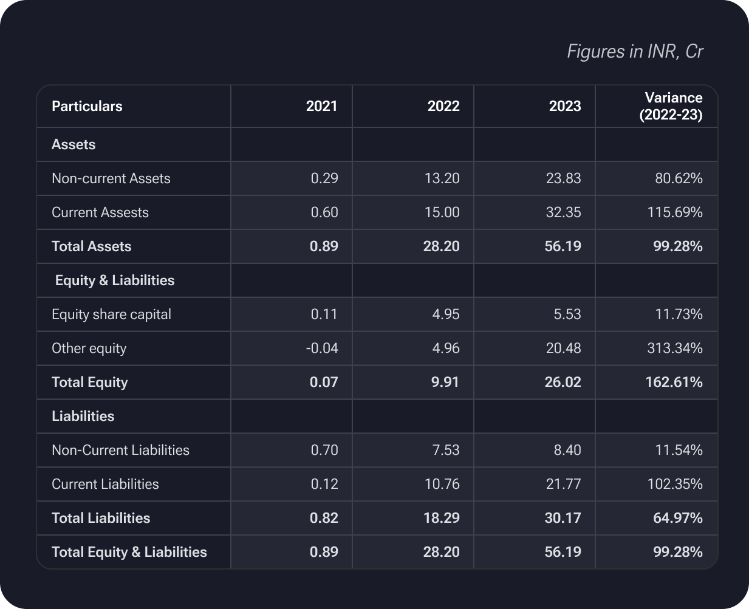749x609 pixels.
Task: Click the Non-current Assets row label
Action: point(111,178)
